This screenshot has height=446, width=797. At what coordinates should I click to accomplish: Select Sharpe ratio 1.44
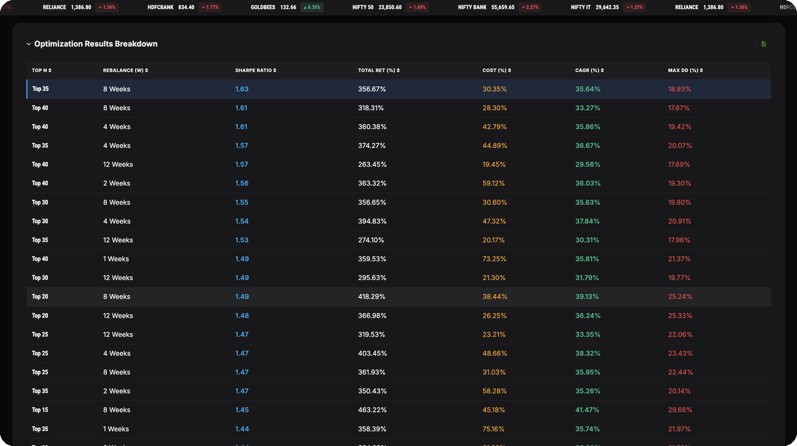click(242, 429)
